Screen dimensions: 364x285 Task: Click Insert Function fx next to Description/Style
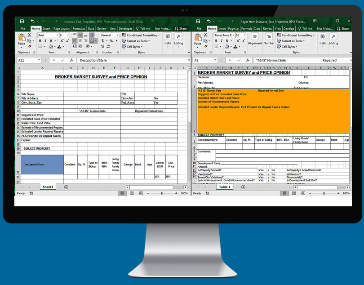tap(71, 60)
